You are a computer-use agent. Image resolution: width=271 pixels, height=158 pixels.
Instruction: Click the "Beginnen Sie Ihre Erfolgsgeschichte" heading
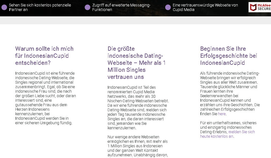[x=229, y=55]
